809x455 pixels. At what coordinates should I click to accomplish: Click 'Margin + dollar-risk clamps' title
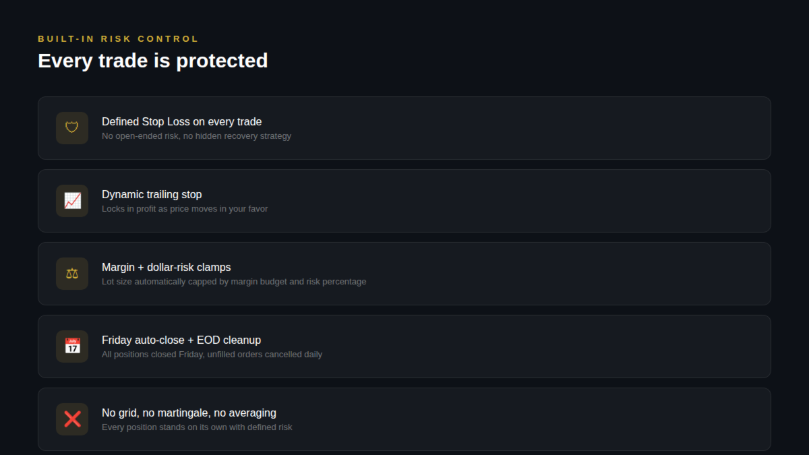[x=166, y=267]
